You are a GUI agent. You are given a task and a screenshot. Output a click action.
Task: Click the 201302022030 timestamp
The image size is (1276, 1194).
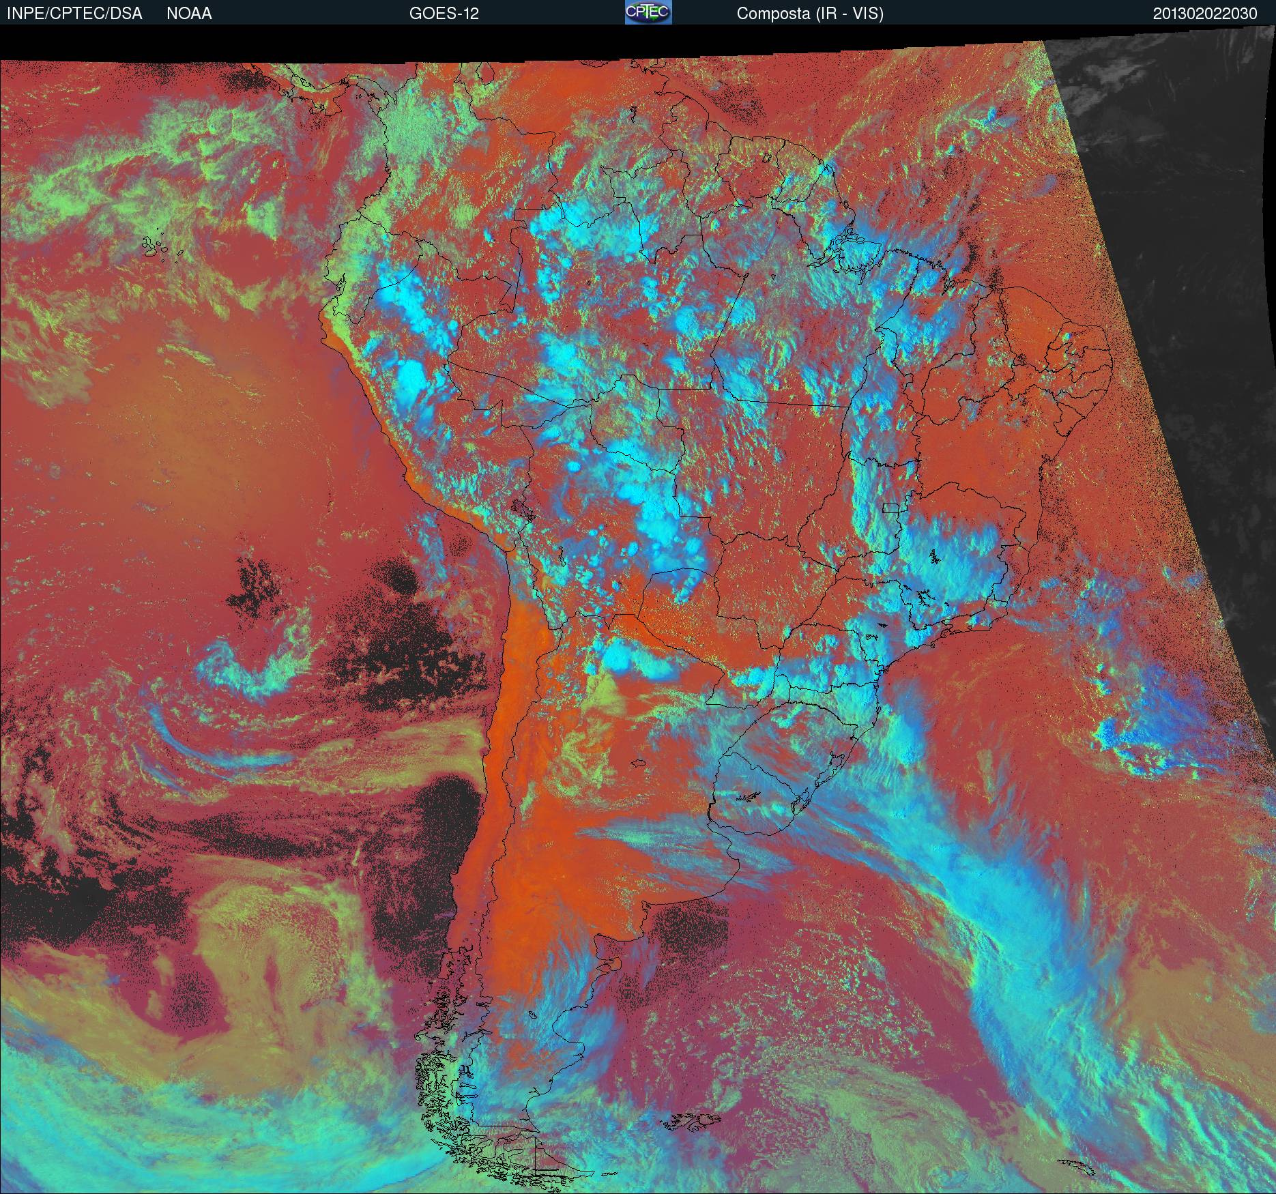click(1205, 14)
